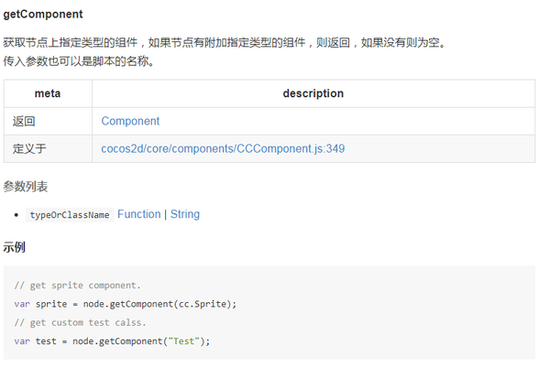Click the 参数列表 section heading
The image size is (550, 367).
point(26,187)
